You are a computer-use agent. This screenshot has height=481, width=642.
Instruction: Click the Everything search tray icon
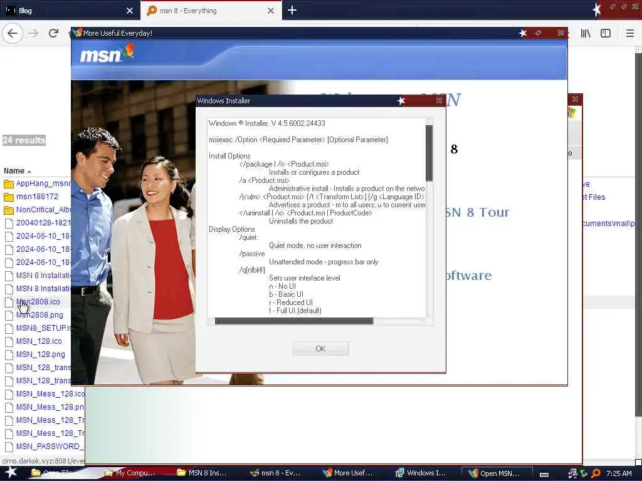pyautogui.click(x=596, y=473)
